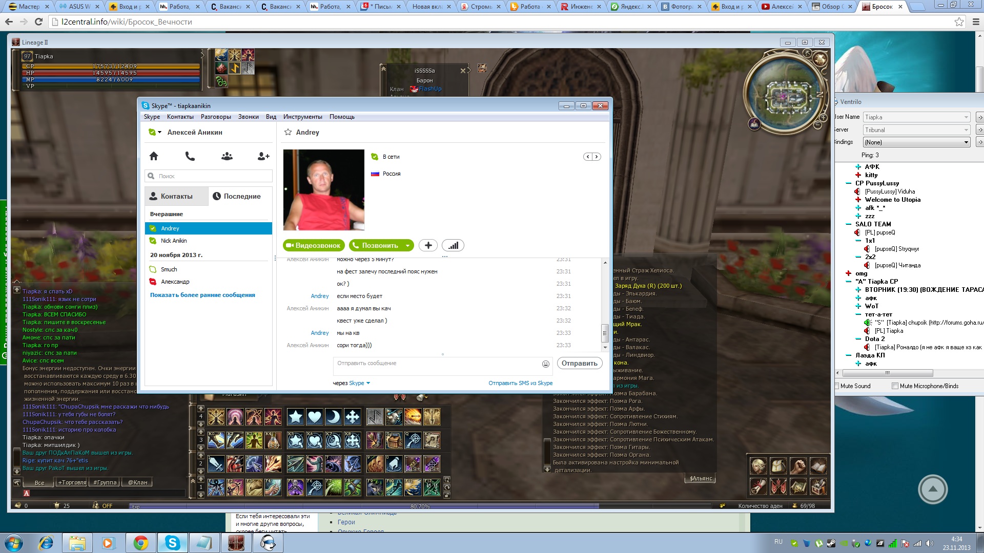Expand the Позвонить dropdown arrow

407,246
